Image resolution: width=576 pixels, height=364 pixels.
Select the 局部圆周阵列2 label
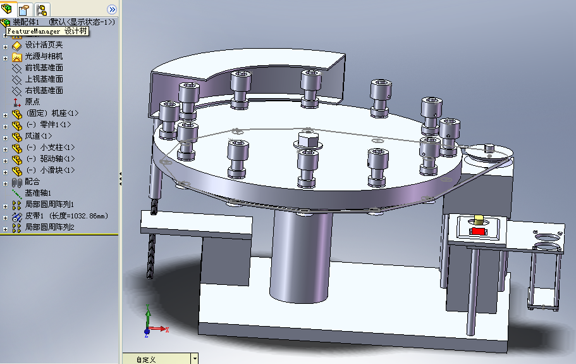point(49,227)
